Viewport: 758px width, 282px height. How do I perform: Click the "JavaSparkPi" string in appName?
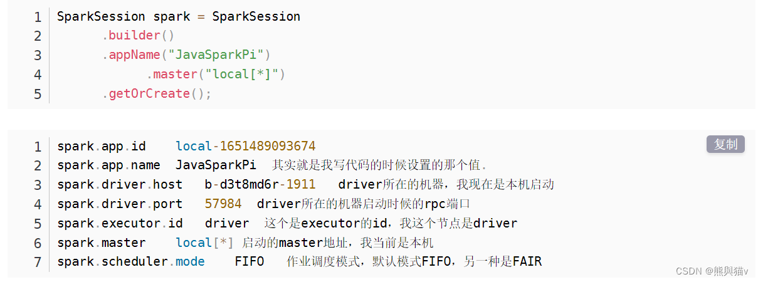click(x=216, y=55)
